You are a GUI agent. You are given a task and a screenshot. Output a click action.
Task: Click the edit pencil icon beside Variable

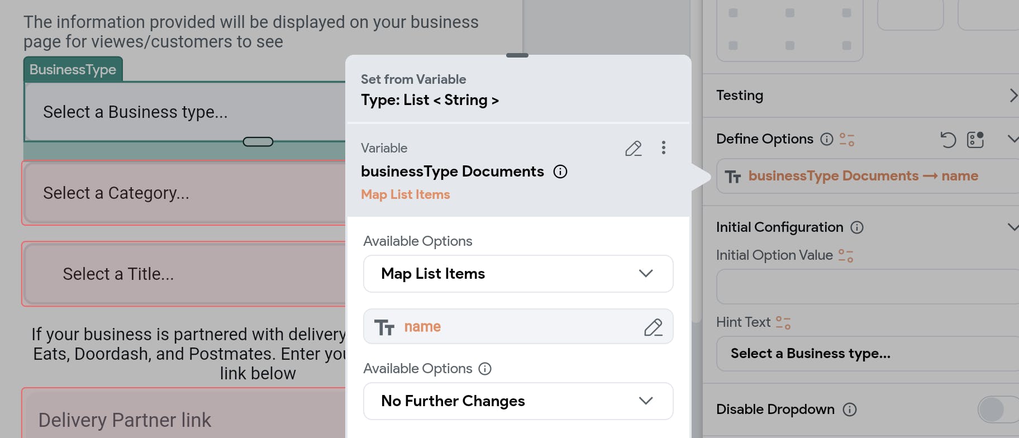(633, 149)
